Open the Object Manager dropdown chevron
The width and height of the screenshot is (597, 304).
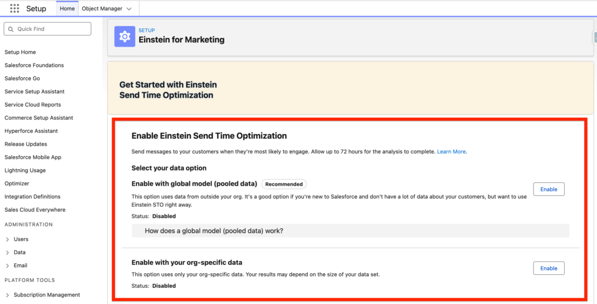(x=129, y=9)
